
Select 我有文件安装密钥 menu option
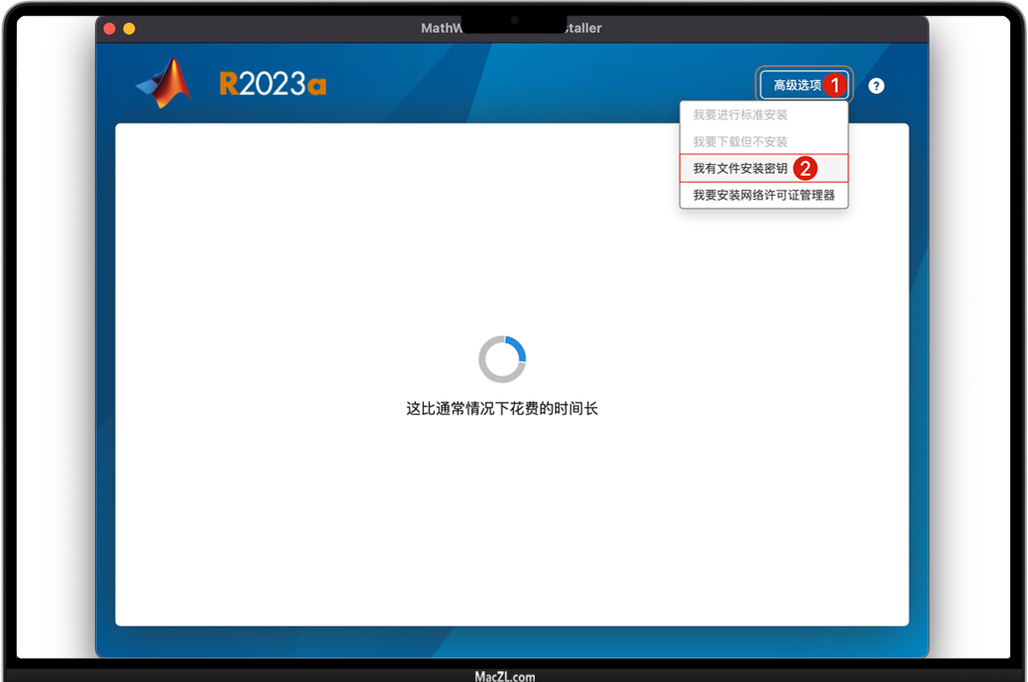(x=764, y=169)
